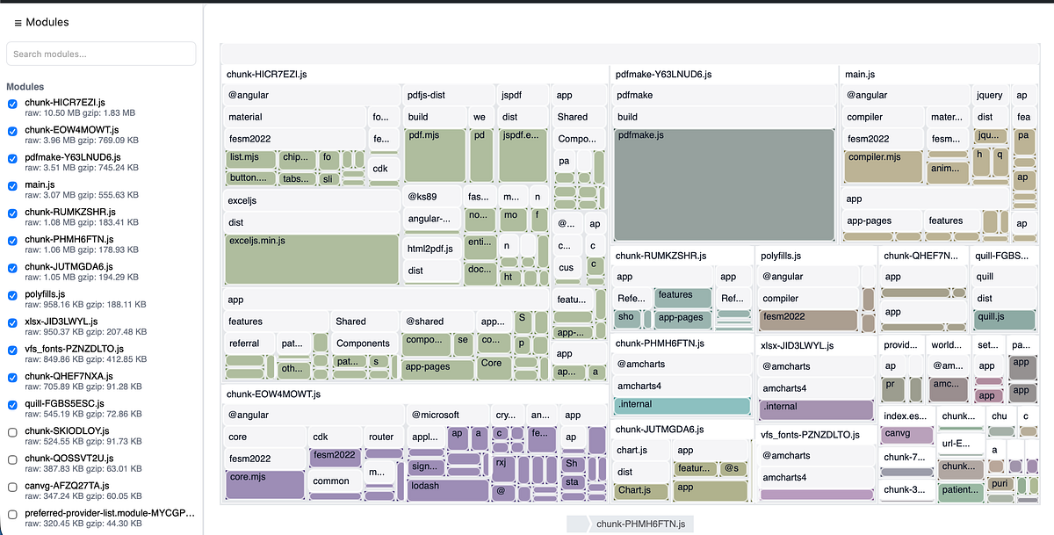Open the jspdf group header

pos(524,95)
